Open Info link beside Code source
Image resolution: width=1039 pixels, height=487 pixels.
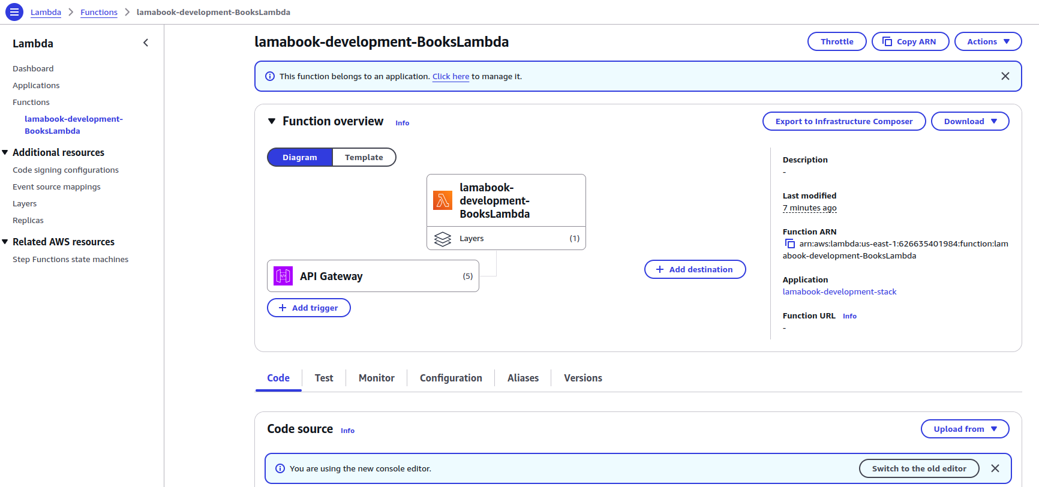pos(347,431)
